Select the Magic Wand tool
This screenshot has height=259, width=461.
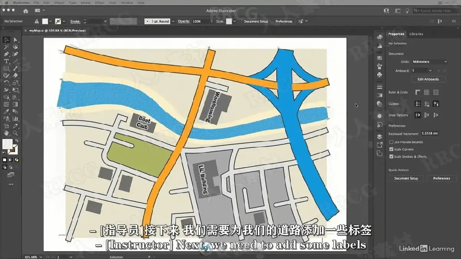[7, 47]
